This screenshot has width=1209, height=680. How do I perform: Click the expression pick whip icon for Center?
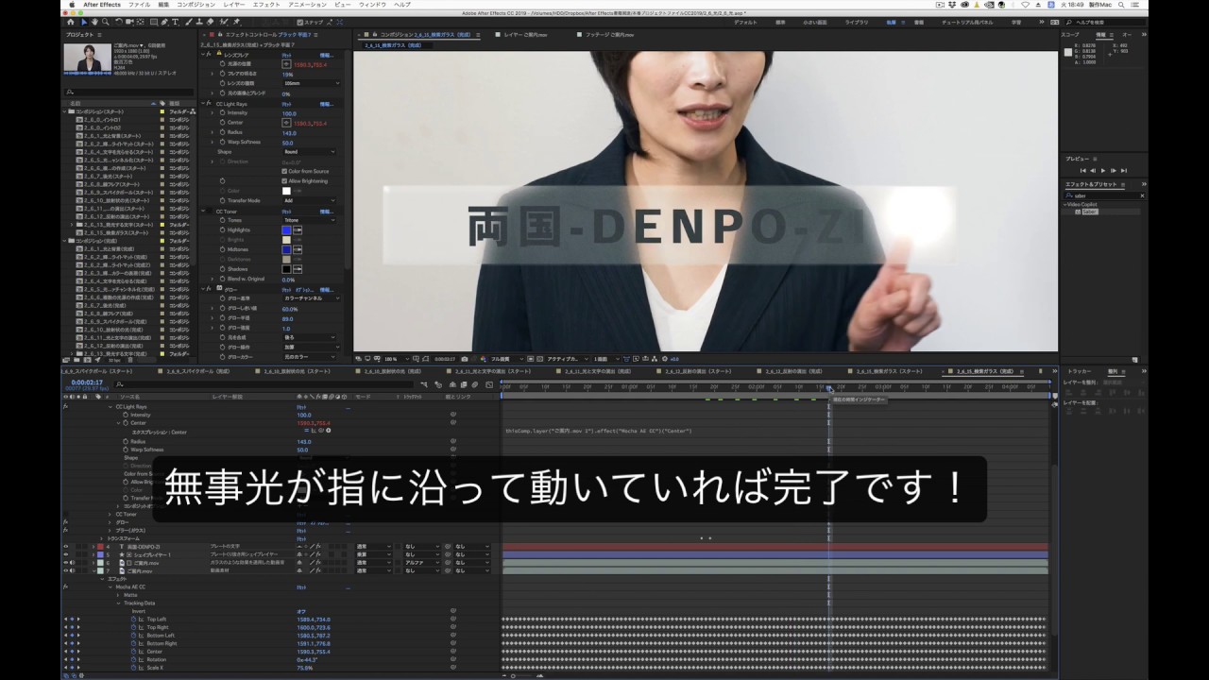pyautogui.click(x=321, y=431)
